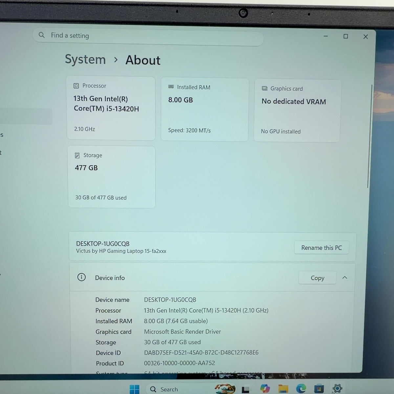The width and height of the screenshot is (394, 394).
Task: Rename this PC
Action: coord(321,248)
